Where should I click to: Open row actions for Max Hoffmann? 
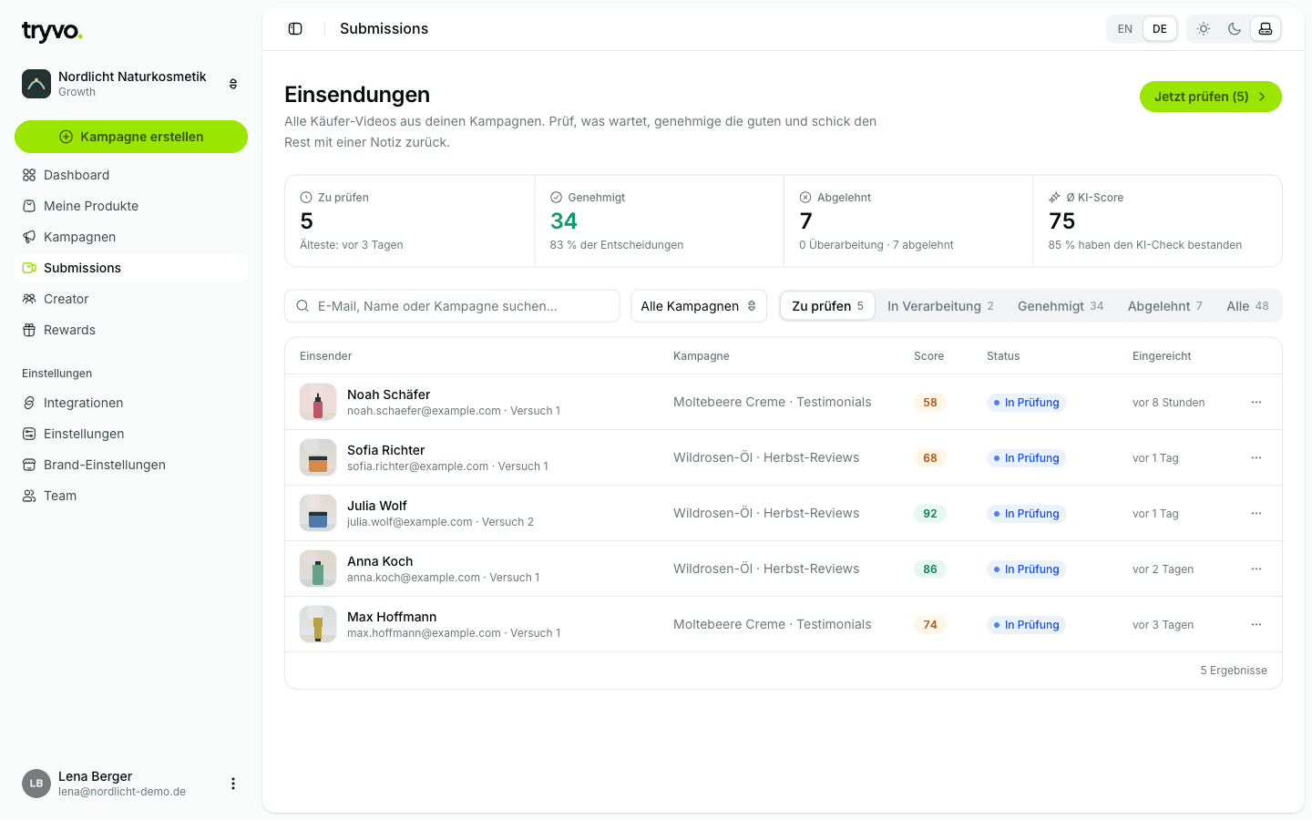pos(1256,624)
